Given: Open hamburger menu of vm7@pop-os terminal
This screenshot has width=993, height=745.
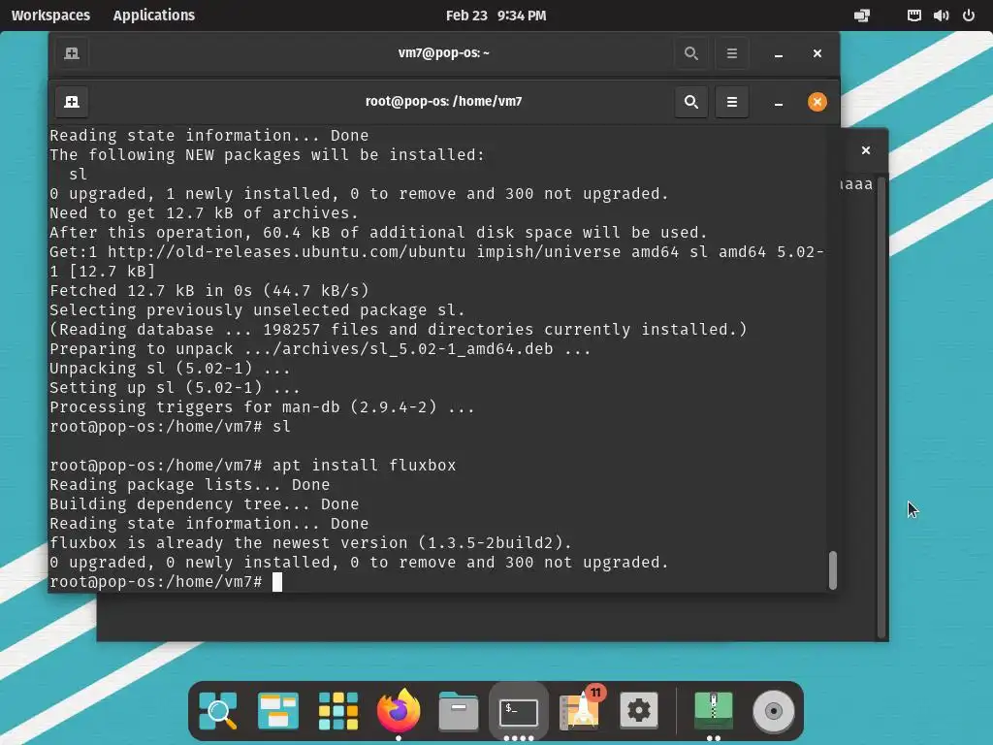Looking at the screenshot, I should coord(731,53).
